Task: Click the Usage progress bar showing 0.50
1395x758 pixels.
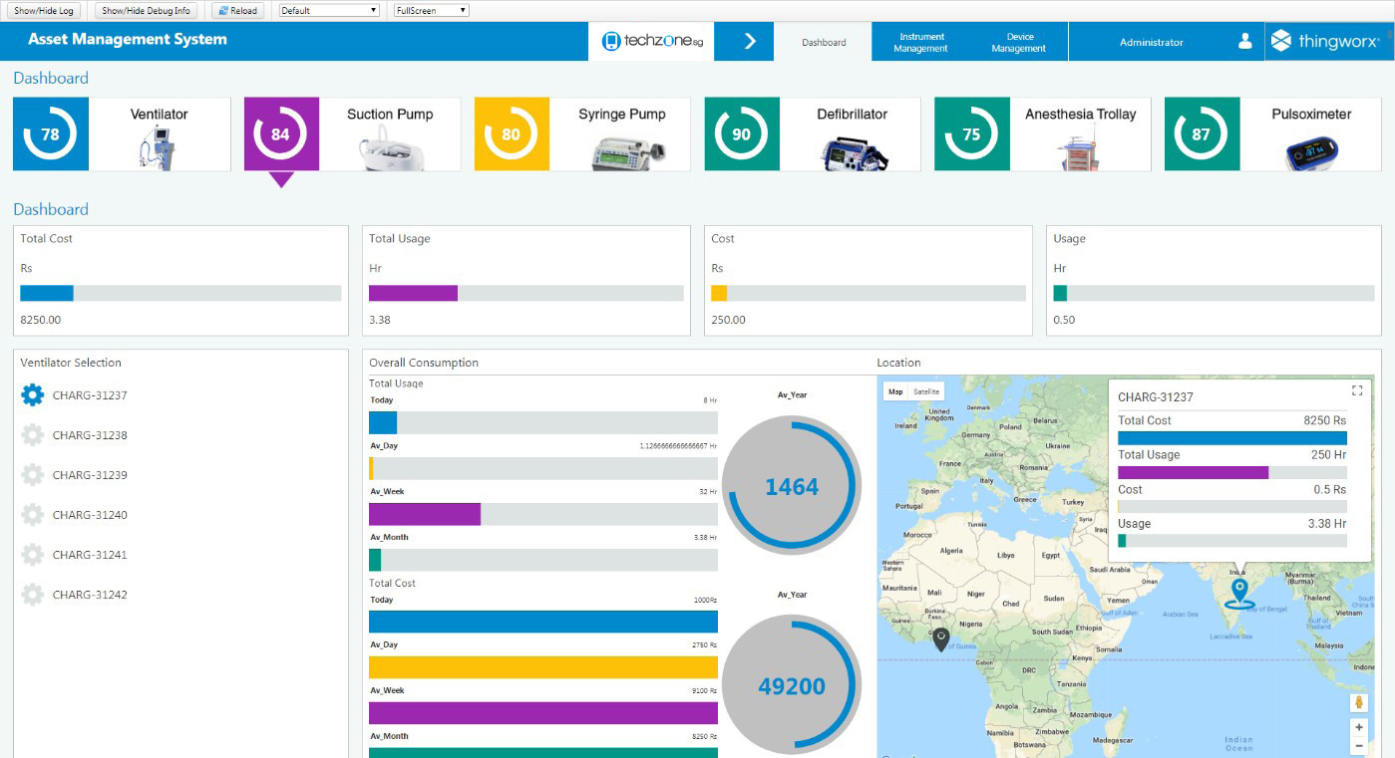Action: (1214, 293)
